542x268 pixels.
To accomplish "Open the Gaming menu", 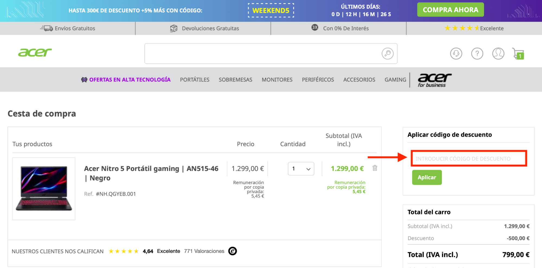I will click(x=395, y=80).
